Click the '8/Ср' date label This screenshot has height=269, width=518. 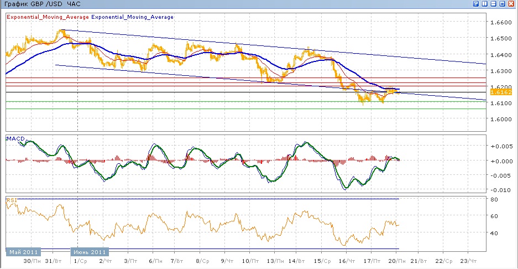click(202, 261)
